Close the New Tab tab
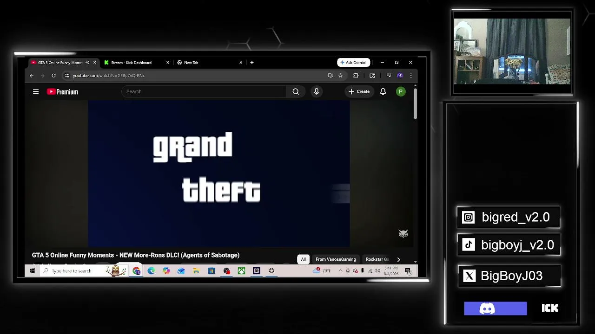 pos(241,63)
